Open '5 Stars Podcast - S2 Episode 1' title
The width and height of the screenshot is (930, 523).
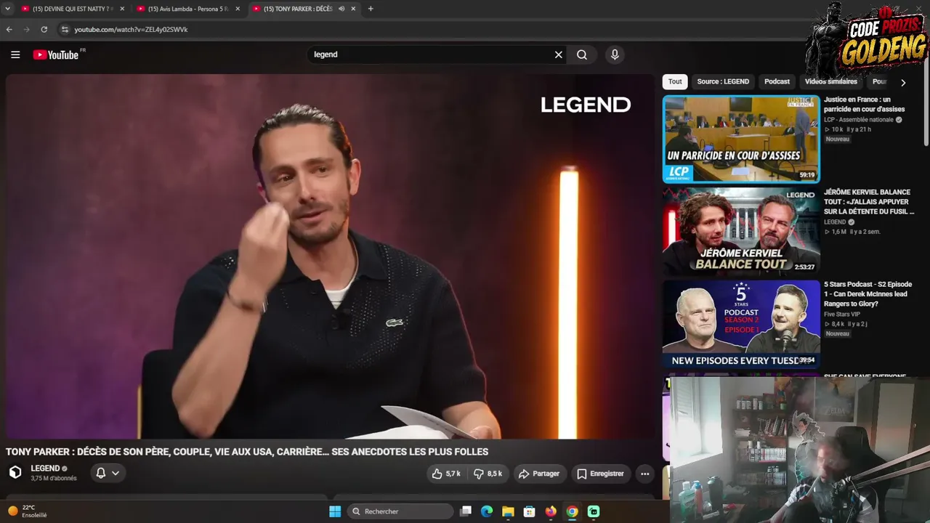pyautogui.click(x=868, y=293)
